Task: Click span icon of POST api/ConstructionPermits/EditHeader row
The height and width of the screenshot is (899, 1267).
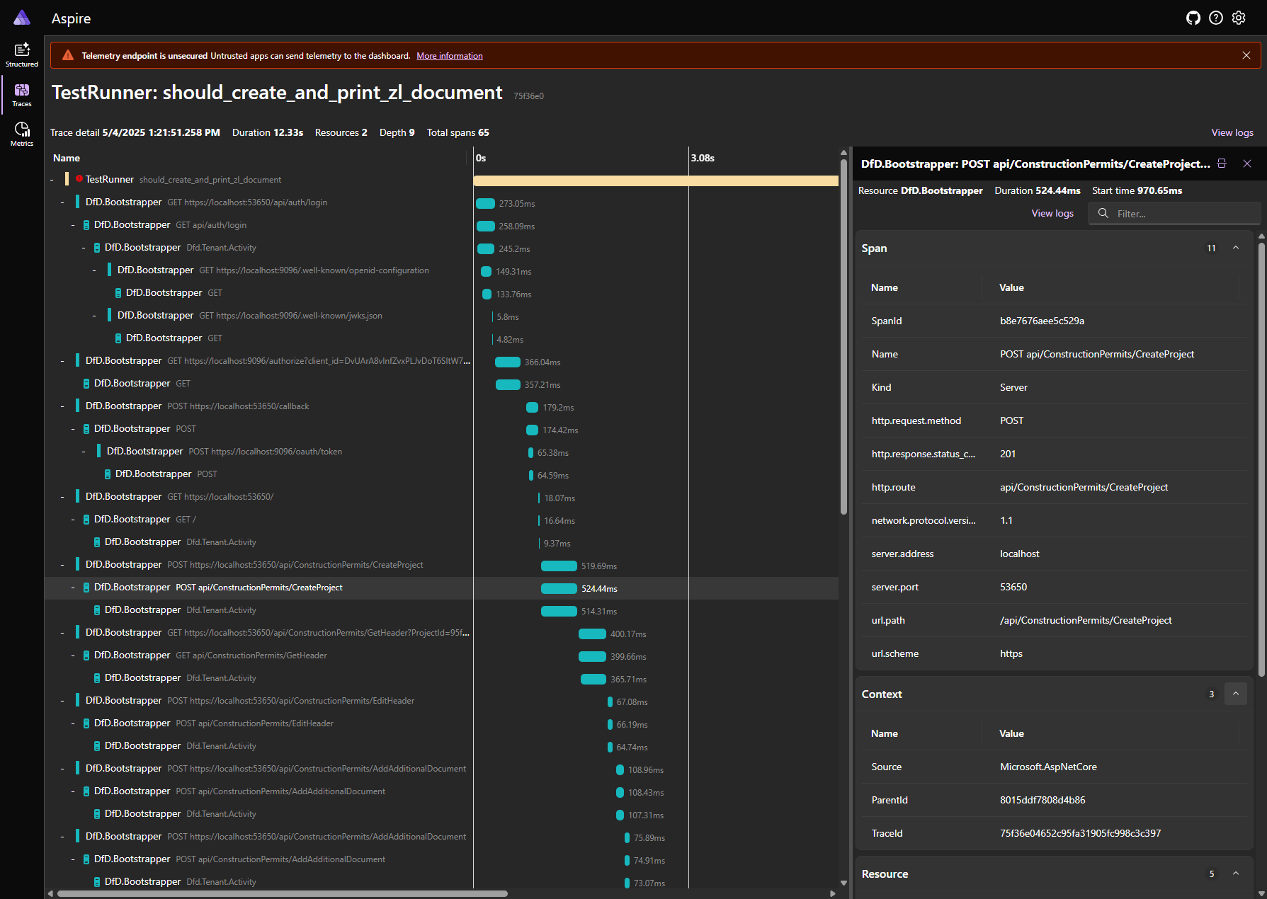Action: coord(86,723)
